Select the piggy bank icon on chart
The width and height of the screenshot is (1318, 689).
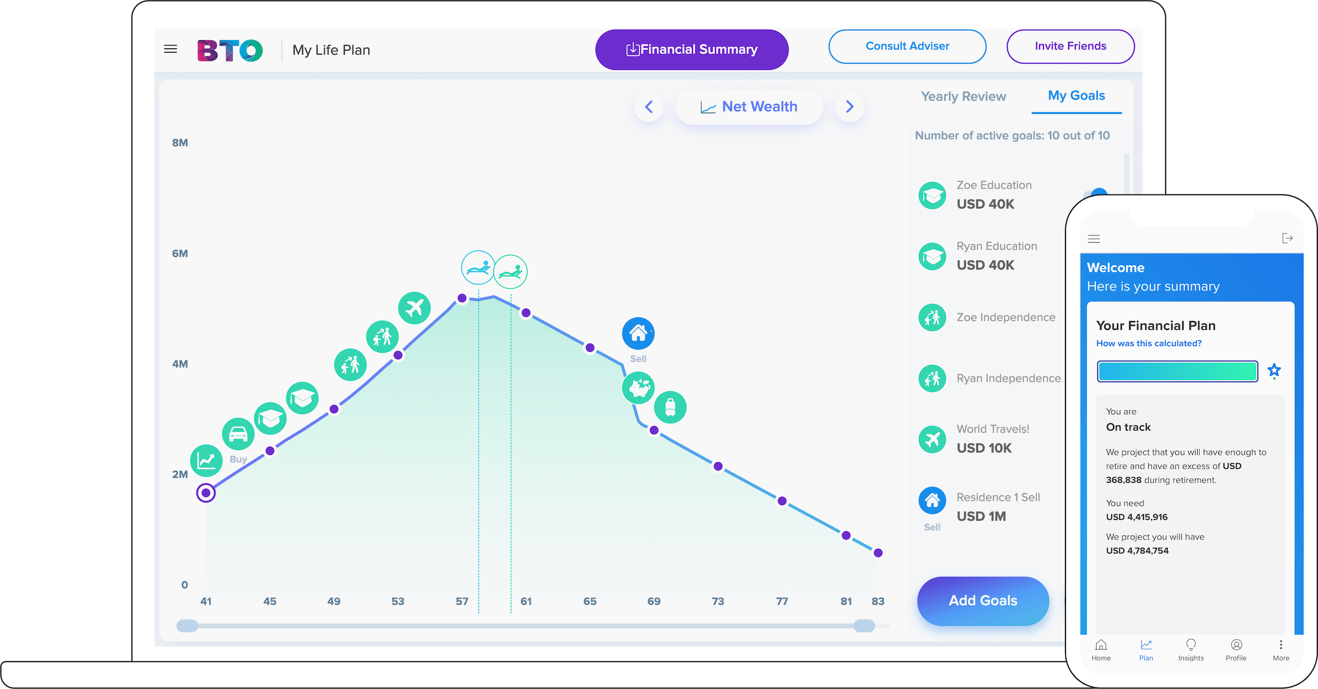[x=638, y=388]
